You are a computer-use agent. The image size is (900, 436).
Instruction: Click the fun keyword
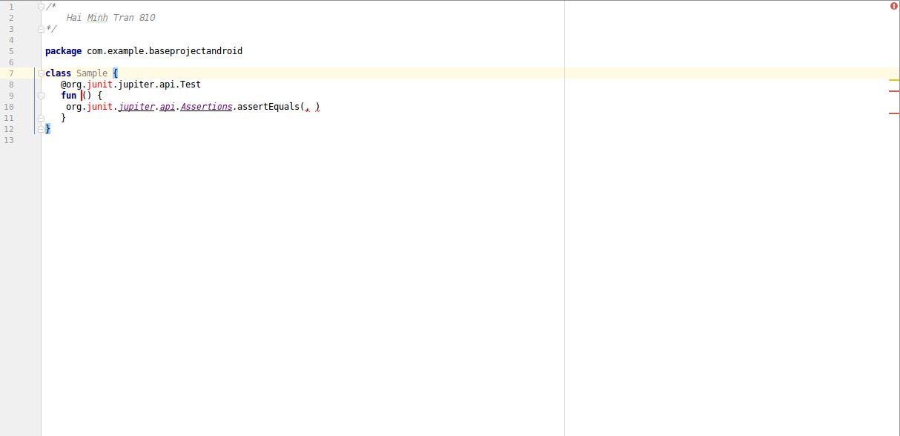tap(68, 96)
